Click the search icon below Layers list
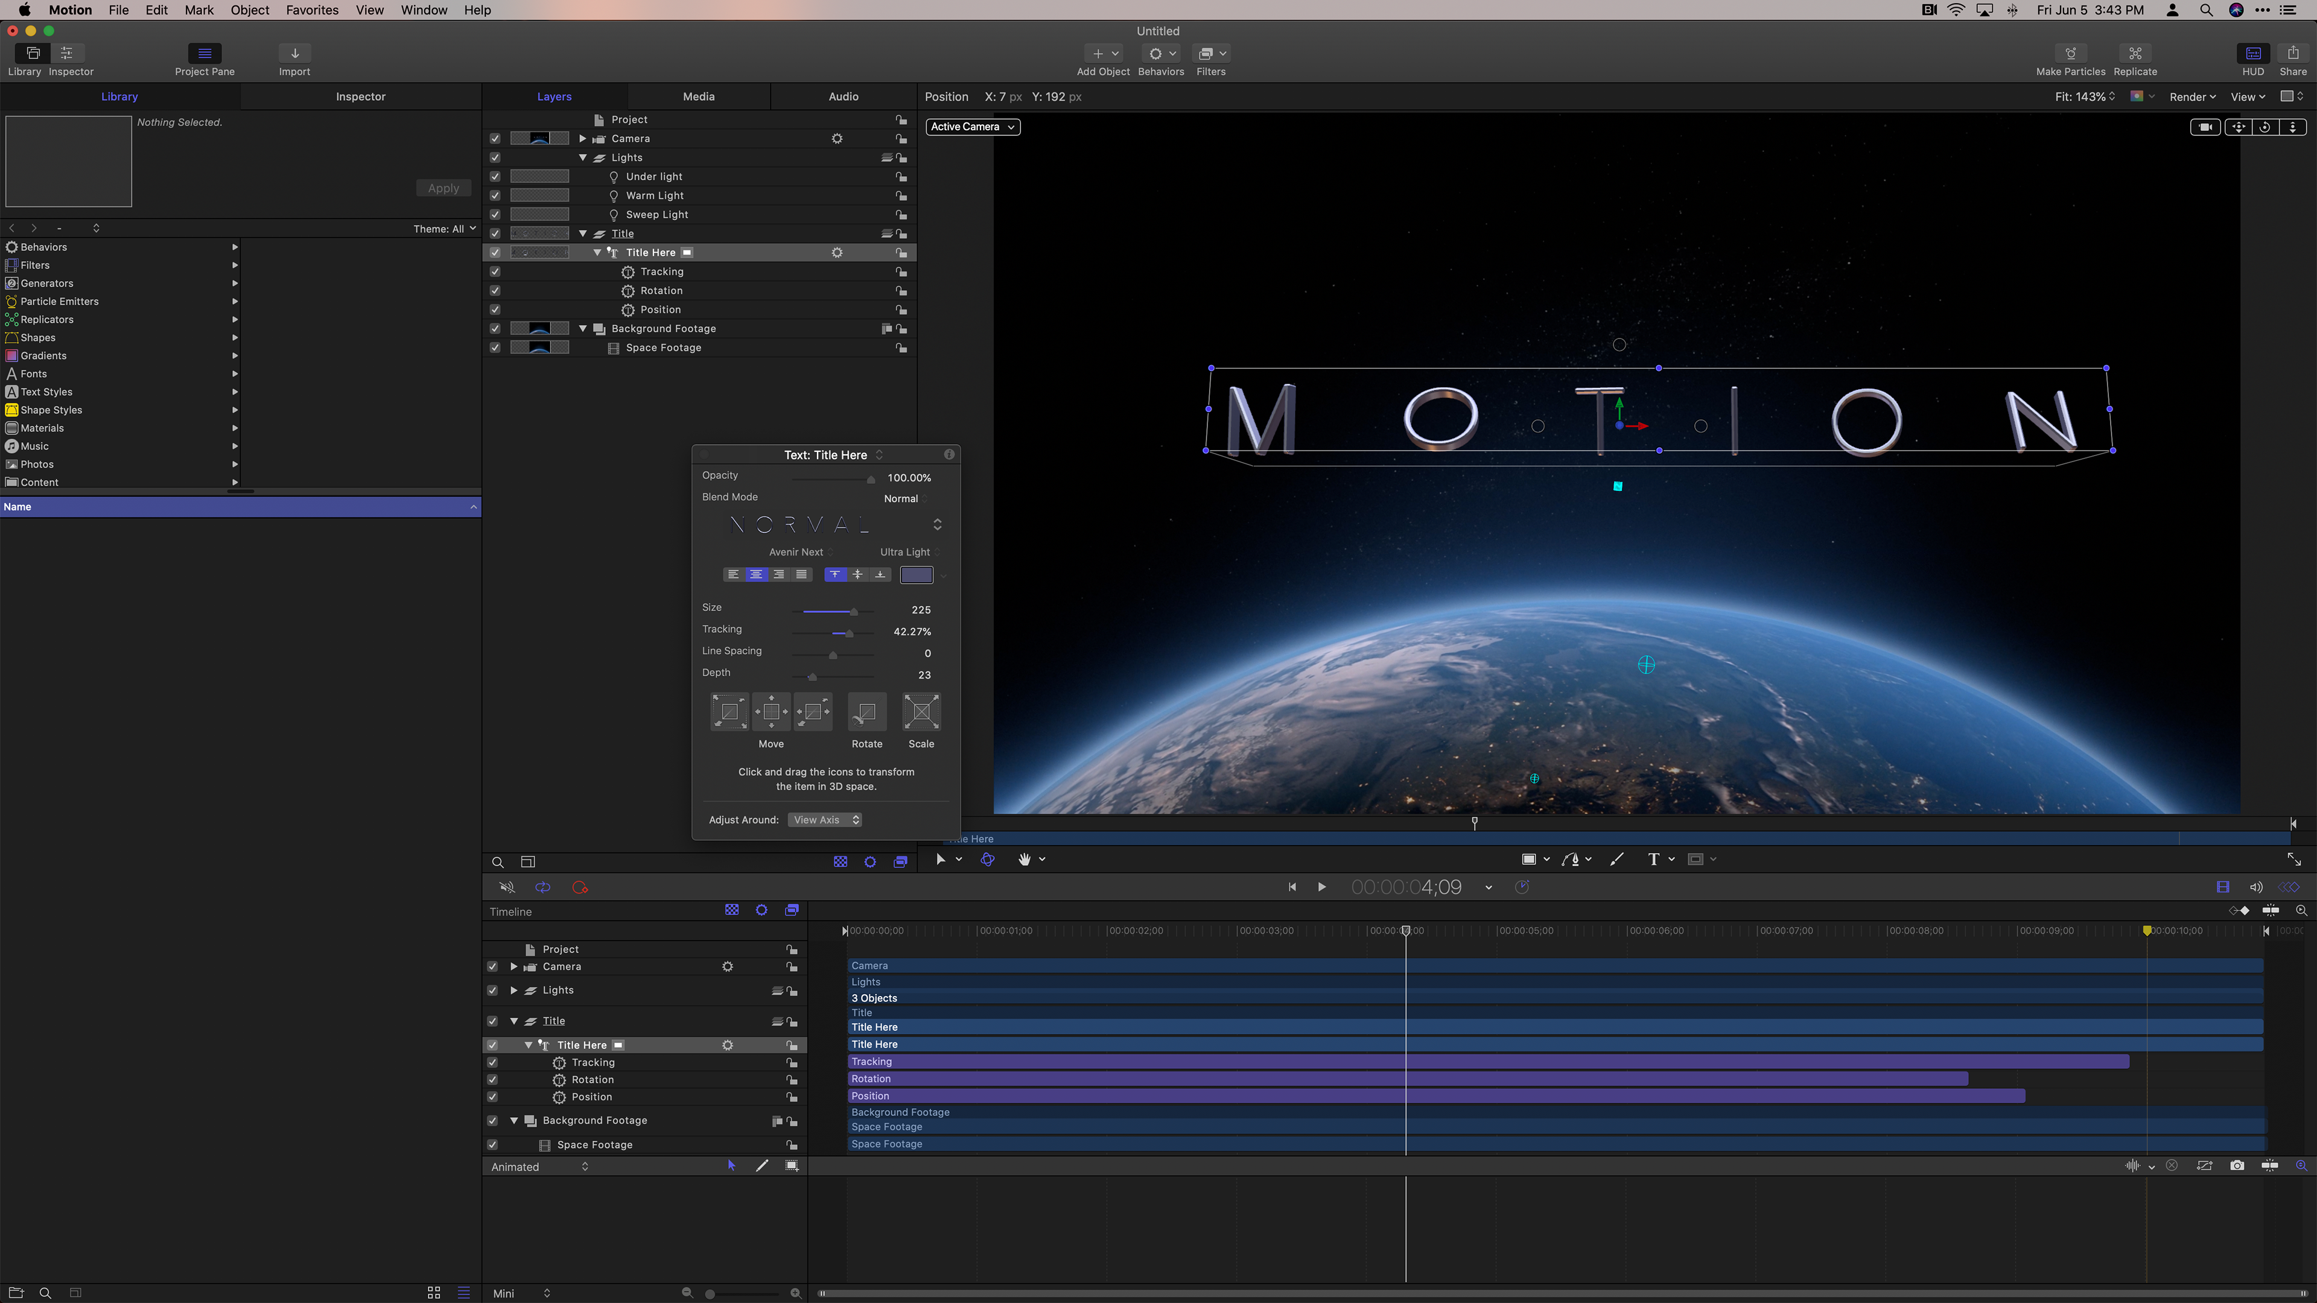Image resolution: width=2317 pixels, height=1303 pixels. click(x=497, y=863)
